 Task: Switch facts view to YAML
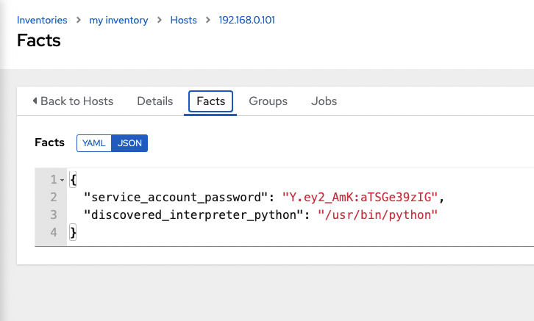pos(94,143)
